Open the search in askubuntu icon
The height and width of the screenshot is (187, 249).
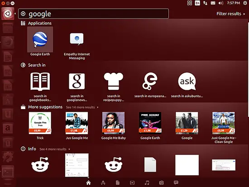[x=187, y=82]
